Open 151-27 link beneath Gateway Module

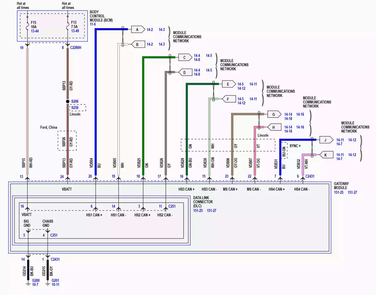coord(352,192)
